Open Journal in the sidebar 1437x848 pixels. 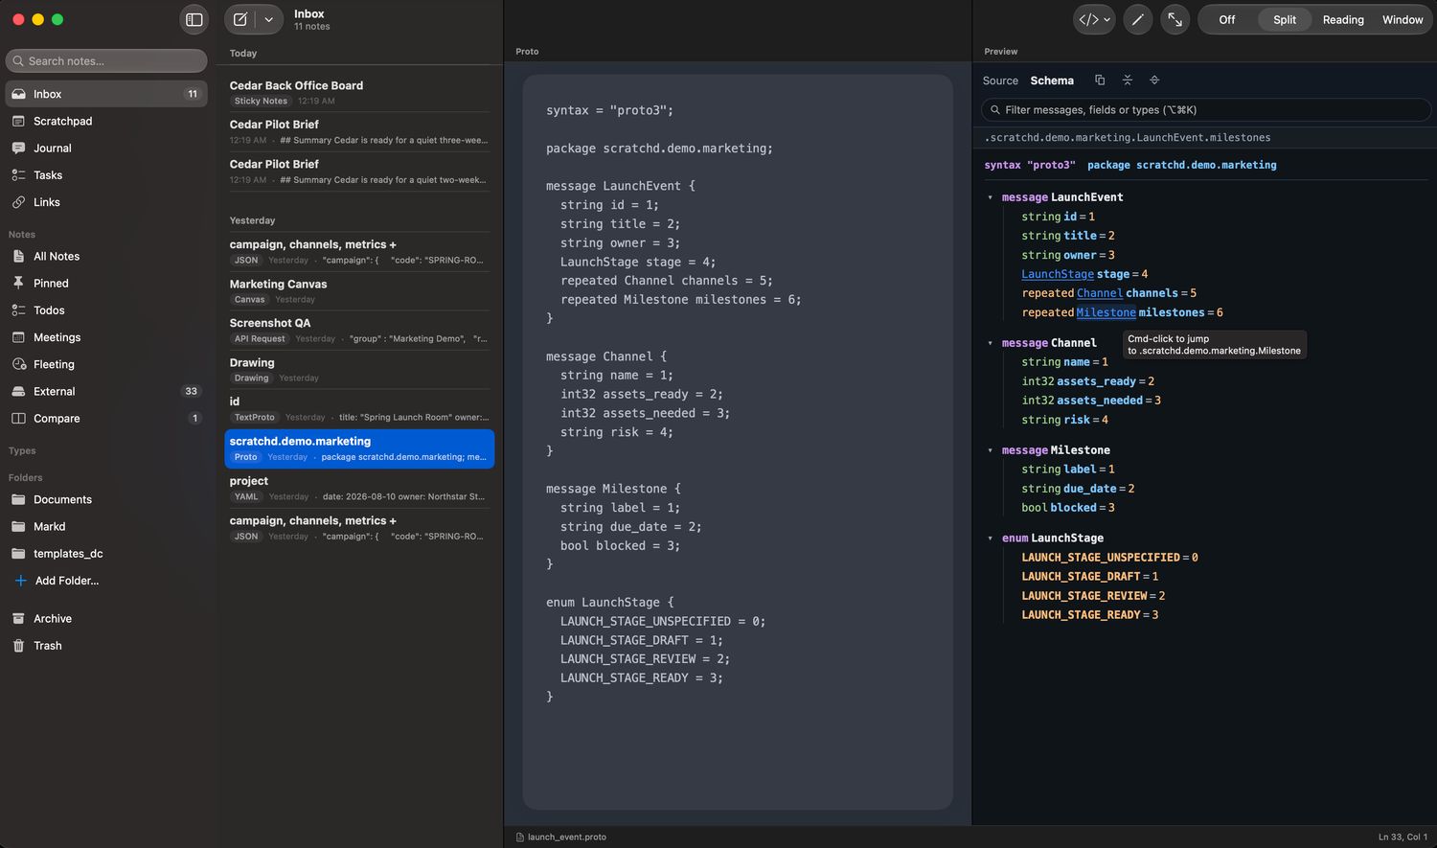[x=106, y=148]
